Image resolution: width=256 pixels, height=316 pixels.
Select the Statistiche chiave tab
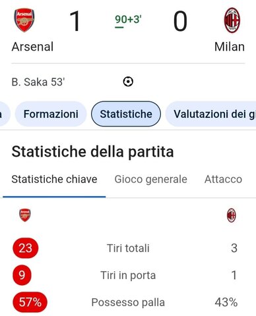click(x=54, y=179)
